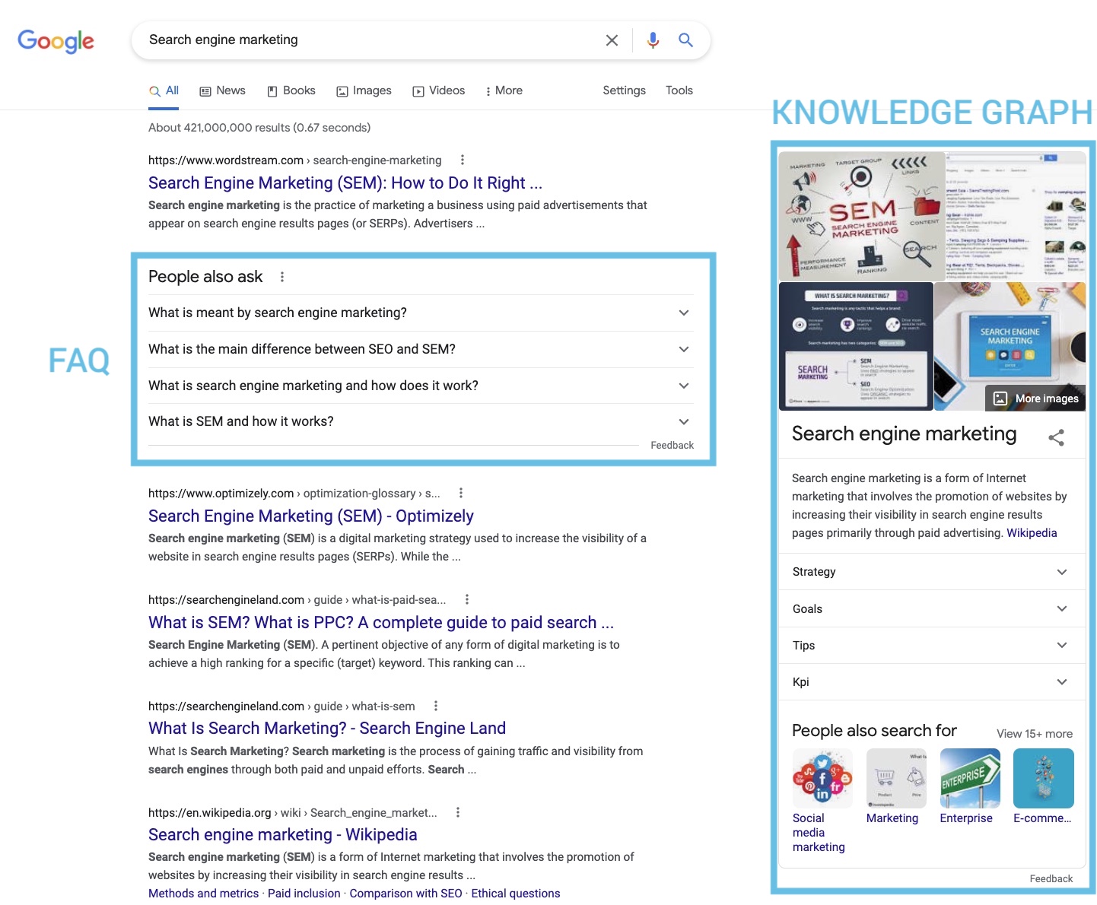Screen dimensions: 1097x905
Task: Follow the Wikipedia link in the knowledge panel description
Action: pyautogui.click(x=1032, y=533)
